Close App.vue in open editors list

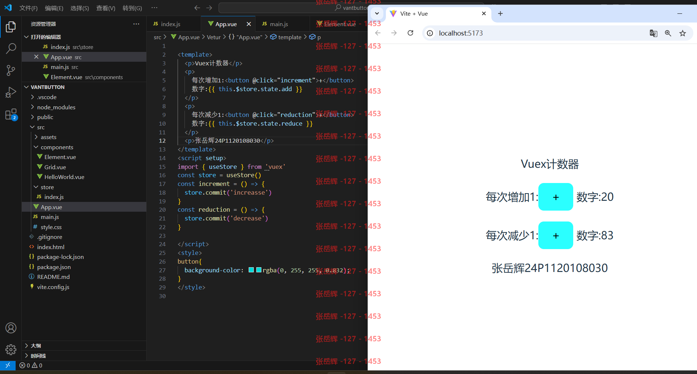tap(36, 57)
